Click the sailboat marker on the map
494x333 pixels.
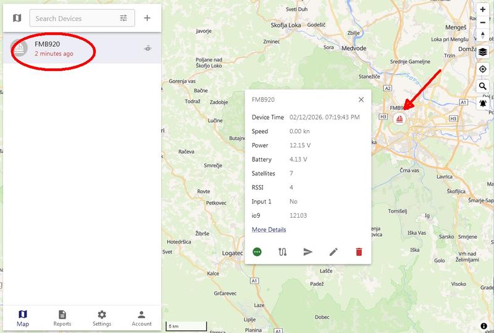point(400,119)
